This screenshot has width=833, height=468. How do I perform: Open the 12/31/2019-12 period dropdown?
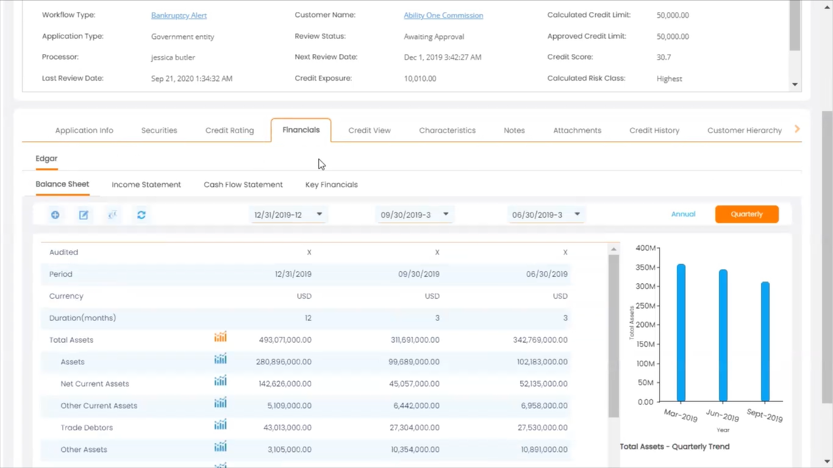coord(288,214)
